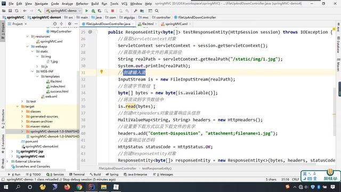Image resolution: width=341 pixels, height=192 pixels.
Task: Open the Favorites tool window on left edge
Action: pos(3,143)
